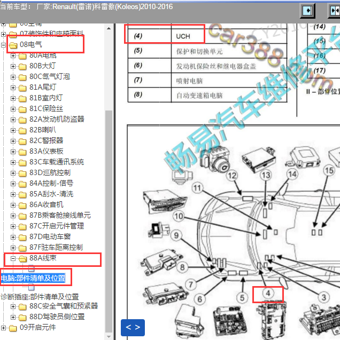Click the 保护和切换单元 table cell

tap(229, 51)
